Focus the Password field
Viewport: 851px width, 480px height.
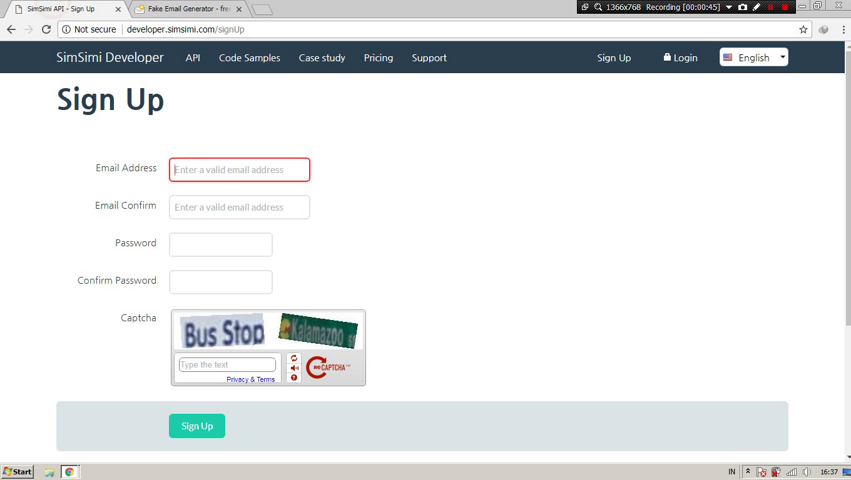(221, 245)
